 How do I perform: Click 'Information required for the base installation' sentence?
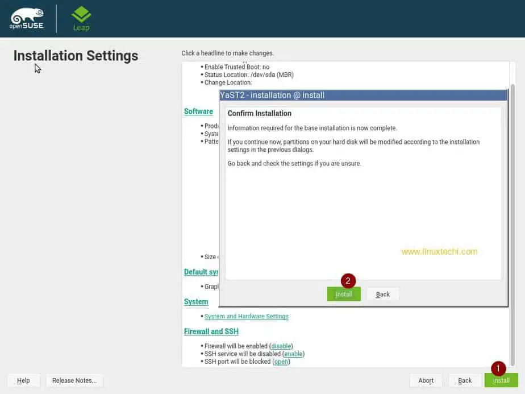click(312, 128)
